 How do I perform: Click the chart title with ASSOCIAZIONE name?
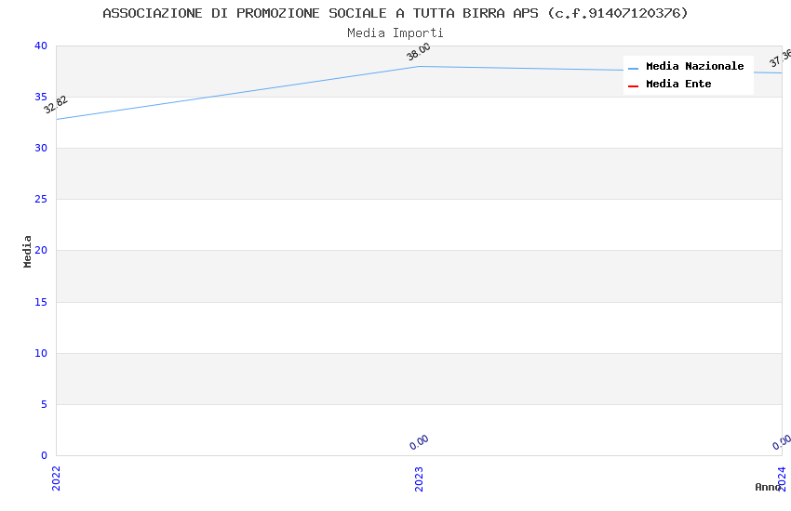395,13
